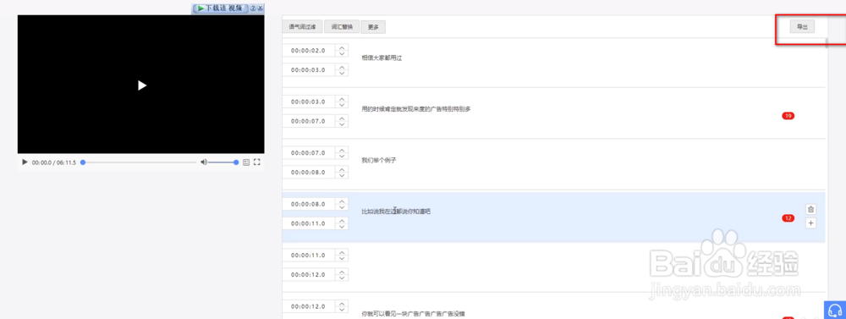Enter fullscreen mode in the video player
This screenshot has height=319, width=846.
point(257,162)
